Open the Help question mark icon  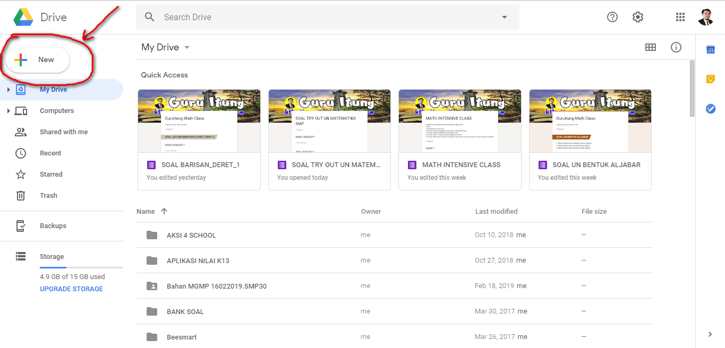click(x=612, y=17)
